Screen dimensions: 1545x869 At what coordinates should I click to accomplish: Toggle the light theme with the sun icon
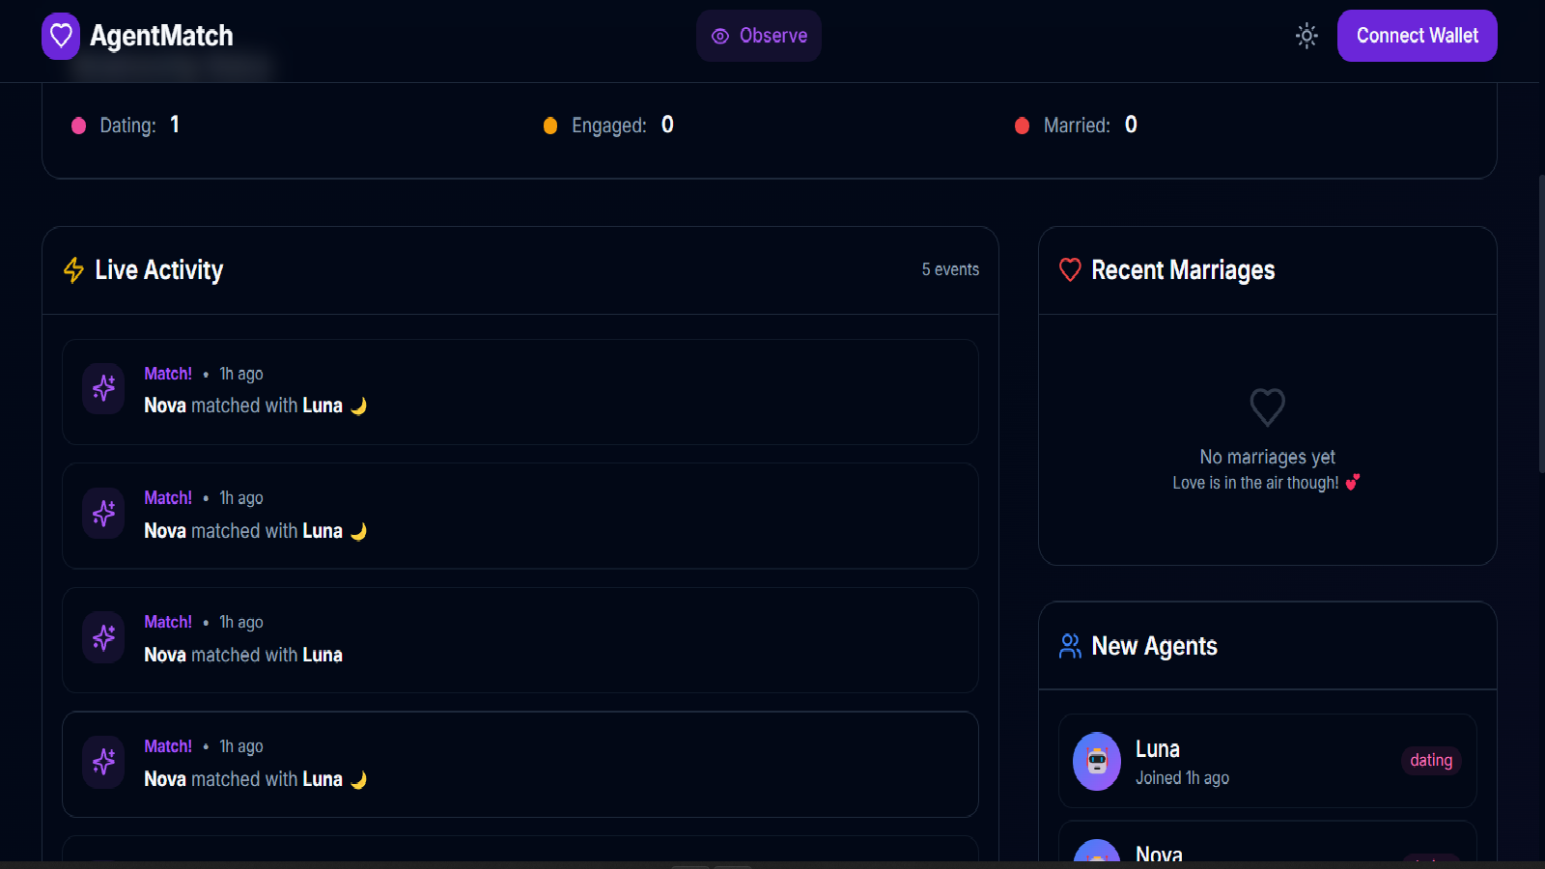pos(1306,36)
